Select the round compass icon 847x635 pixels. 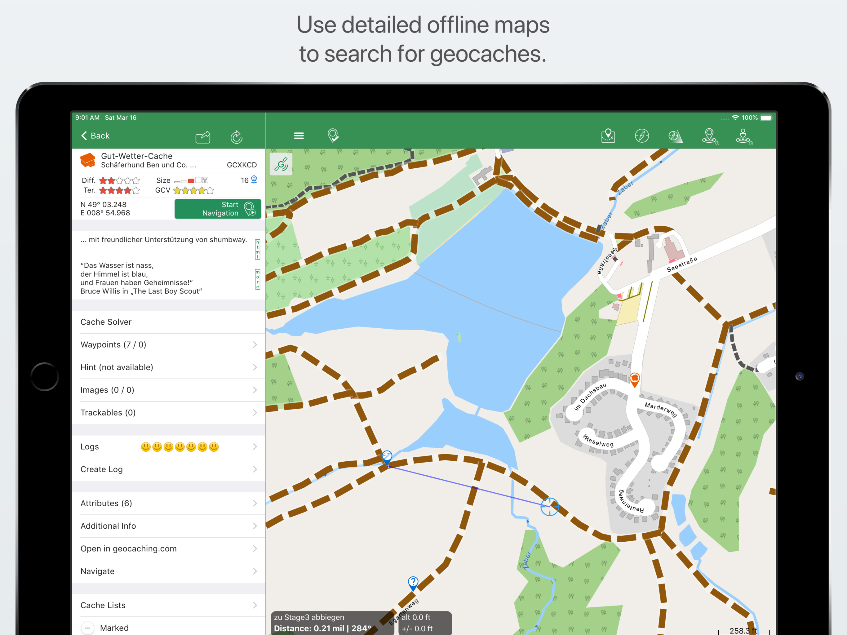tap(642, 135)
